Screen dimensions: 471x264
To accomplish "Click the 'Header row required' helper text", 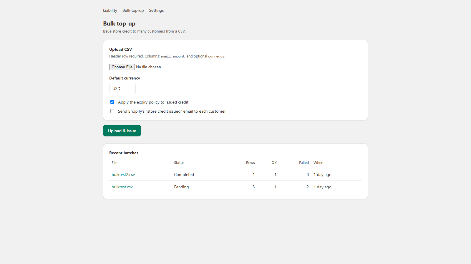I will point(167,56).
